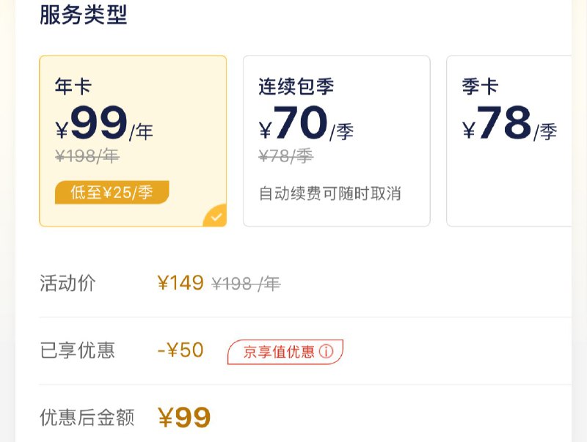Click the ¥149 promotional price
The height and width of the screenshot is (442, 587).
178,282
